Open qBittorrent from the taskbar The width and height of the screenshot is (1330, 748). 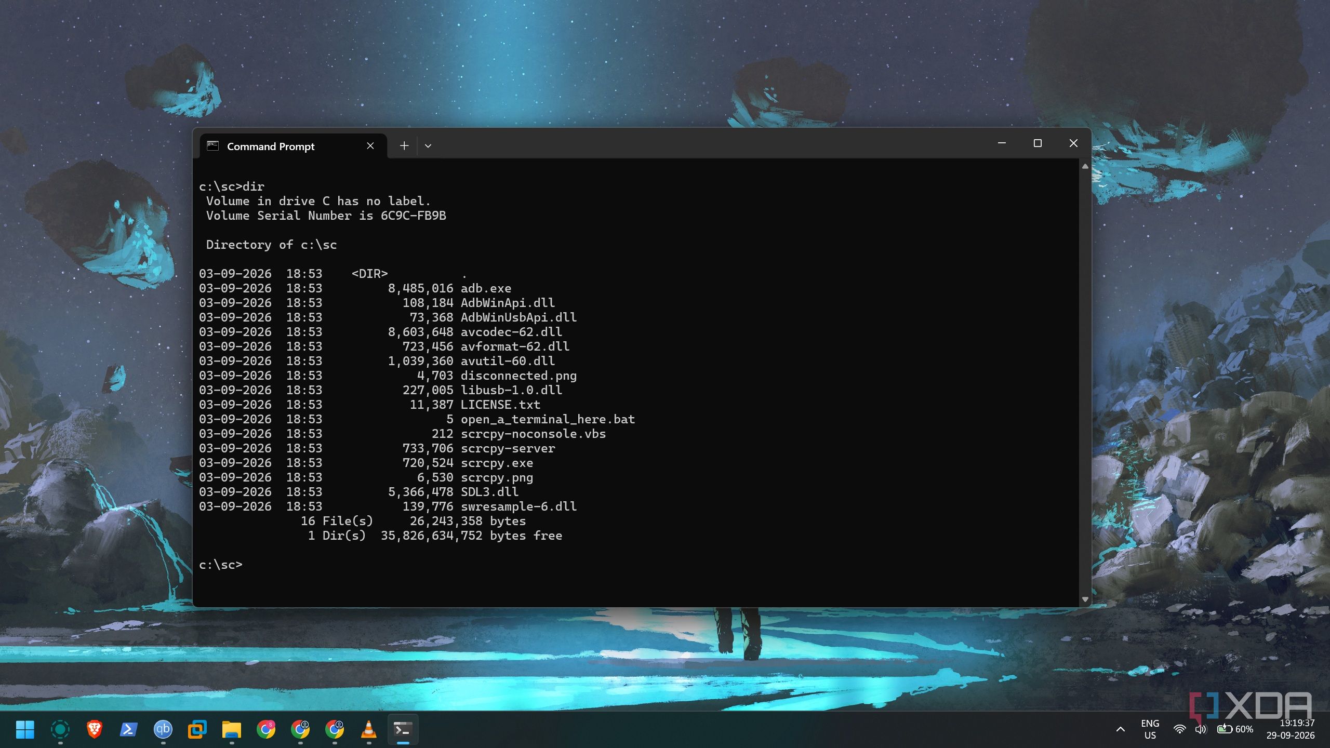tap(163, 729)
